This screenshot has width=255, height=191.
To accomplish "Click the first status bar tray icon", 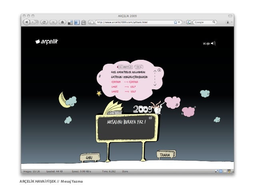I will [x=217, y=171].
